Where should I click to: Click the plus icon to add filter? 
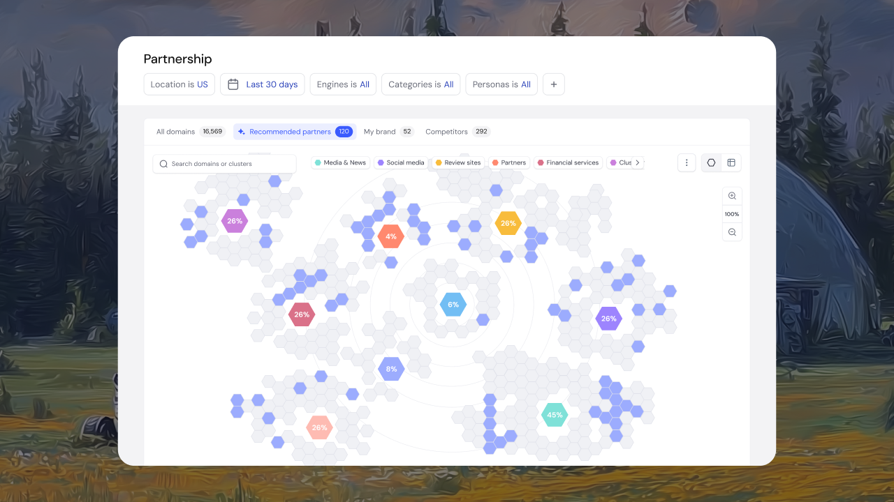click(554, 84)
